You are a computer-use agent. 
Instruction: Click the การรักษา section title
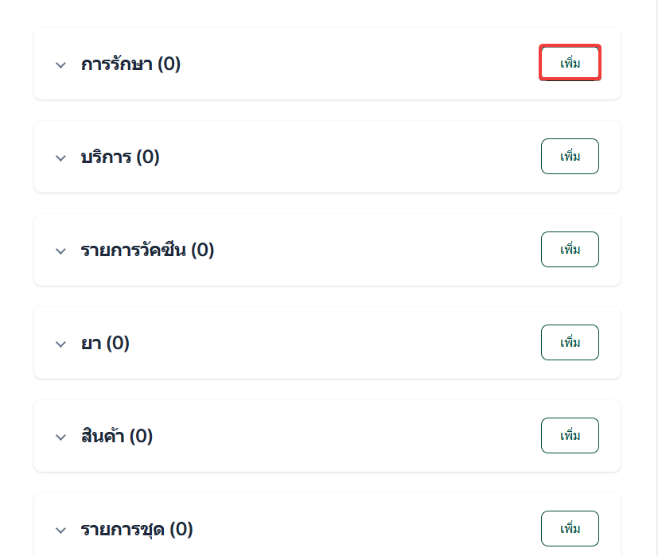pyautogui.click(x=118, y=64)
